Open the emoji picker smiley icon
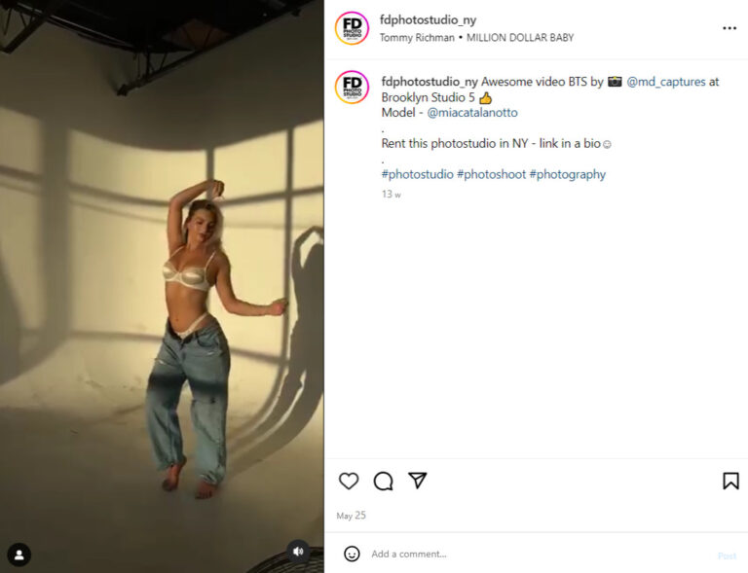This screenshot has width=748, height=573. [x=352, y=554]
